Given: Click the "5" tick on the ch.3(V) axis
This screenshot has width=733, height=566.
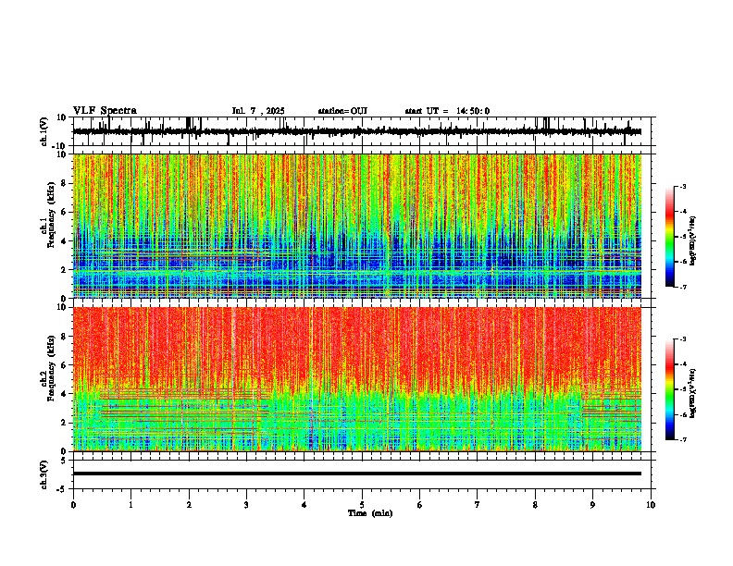Looking at the screenshot, I should pos(65,461).
